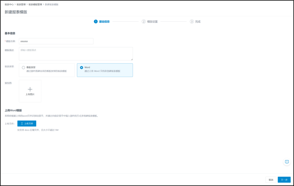Click the 下一步 next button

tap(284, 180)
